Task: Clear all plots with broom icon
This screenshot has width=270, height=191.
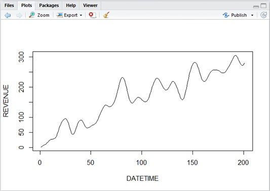Action: pyautogui.click(x=106, y=15)
